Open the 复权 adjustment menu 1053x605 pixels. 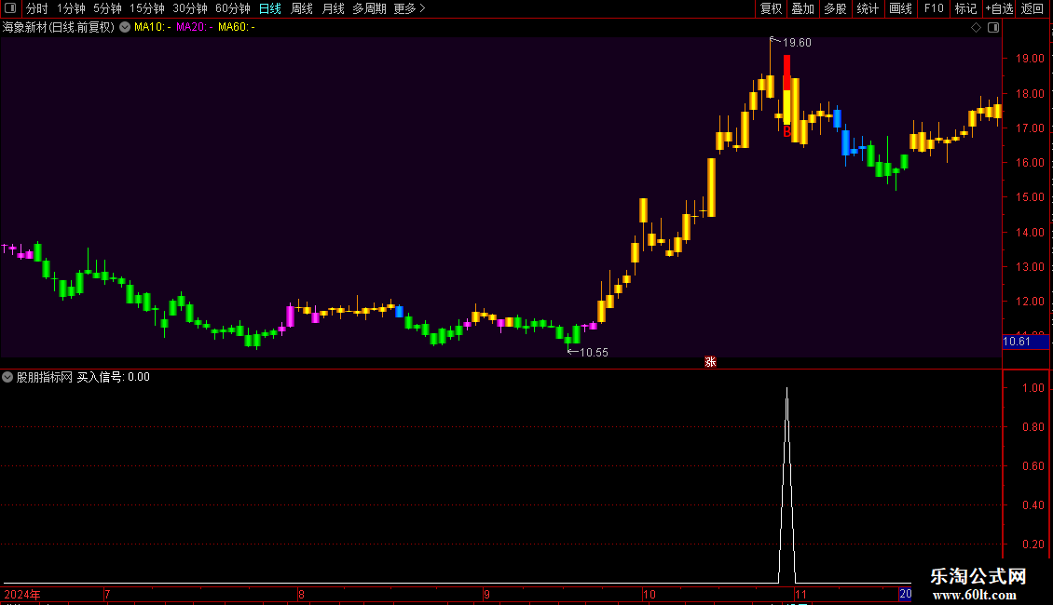pyautogui.click(x=771, y=8)
